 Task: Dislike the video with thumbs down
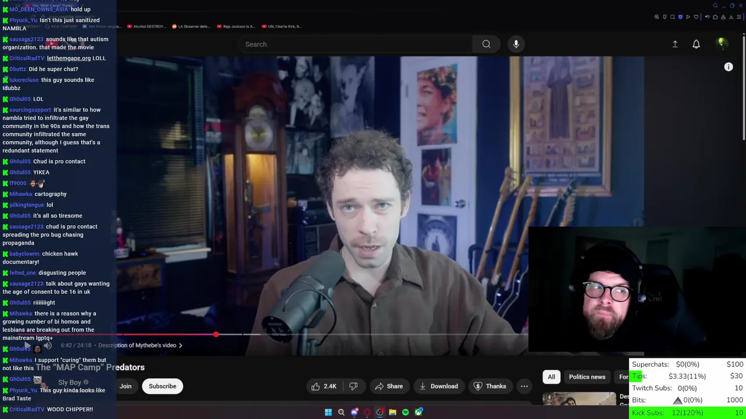click(x=353, y=386)
